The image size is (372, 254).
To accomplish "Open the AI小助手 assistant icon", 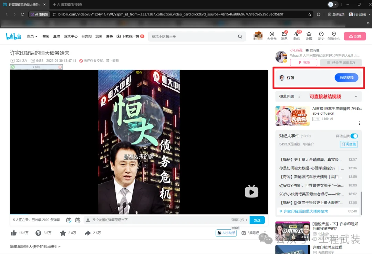I will click(226, 233).
